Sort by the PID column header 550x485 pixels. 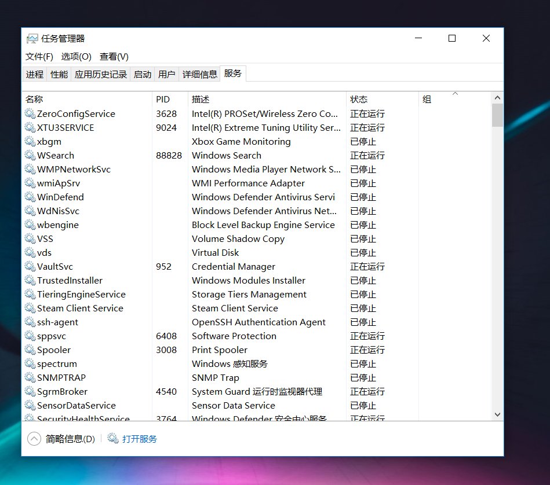pos(170,99)
